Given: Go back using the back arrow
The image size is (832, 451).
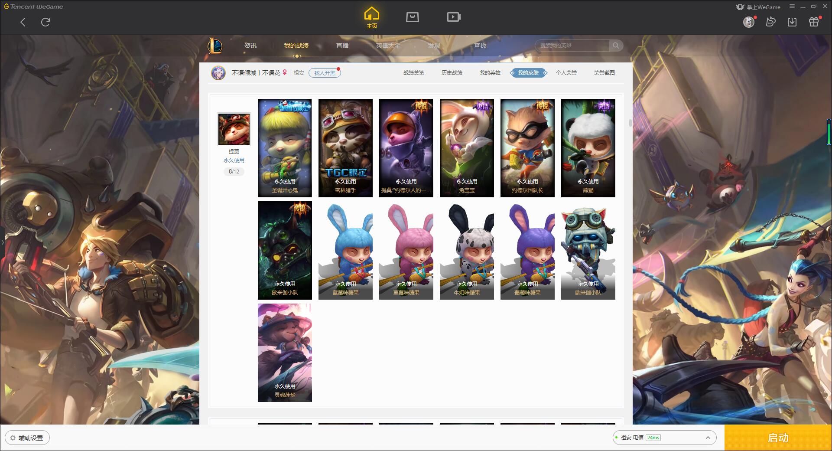Looking at the screenshot, I should pyautogui.click(x=23, y=22).
